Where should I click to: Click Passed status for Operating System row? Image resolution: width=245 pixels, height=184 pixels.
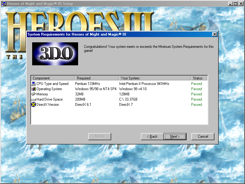(x=197, y=89)
